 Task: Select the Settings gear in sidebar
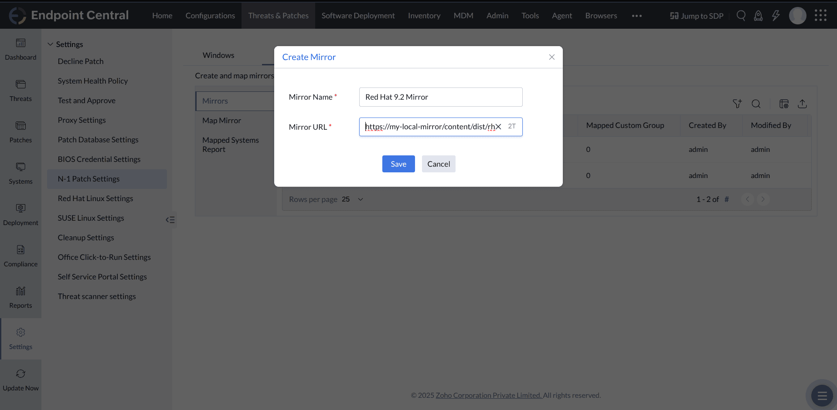[20, 333]
